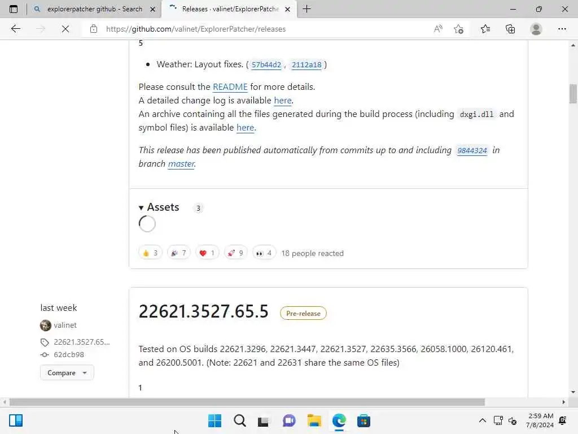Open release title 22621.3527.65.5
Image resolution: width=578 pixels, height=434 pixels.
point(203,311)
